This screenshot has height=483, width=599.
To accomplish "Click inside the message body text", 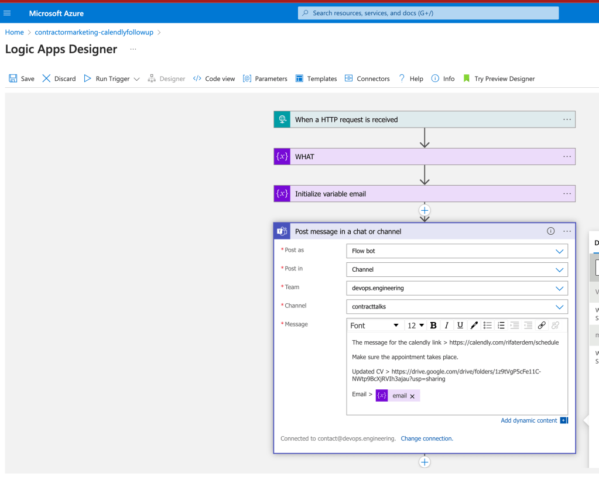I will tap(457, 374).
